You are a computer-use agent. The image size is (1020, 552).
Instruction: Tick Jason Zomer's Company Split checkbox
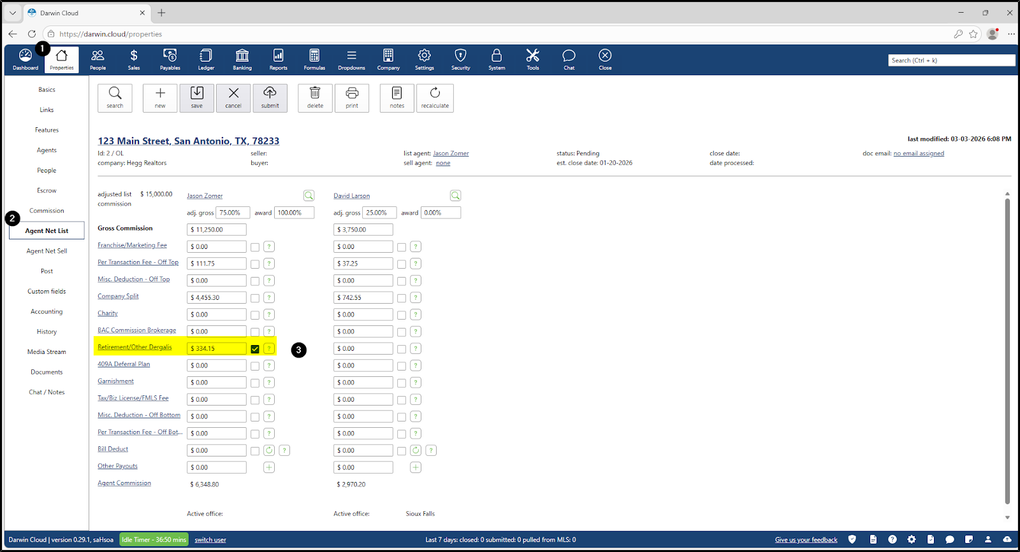point(255,298)
